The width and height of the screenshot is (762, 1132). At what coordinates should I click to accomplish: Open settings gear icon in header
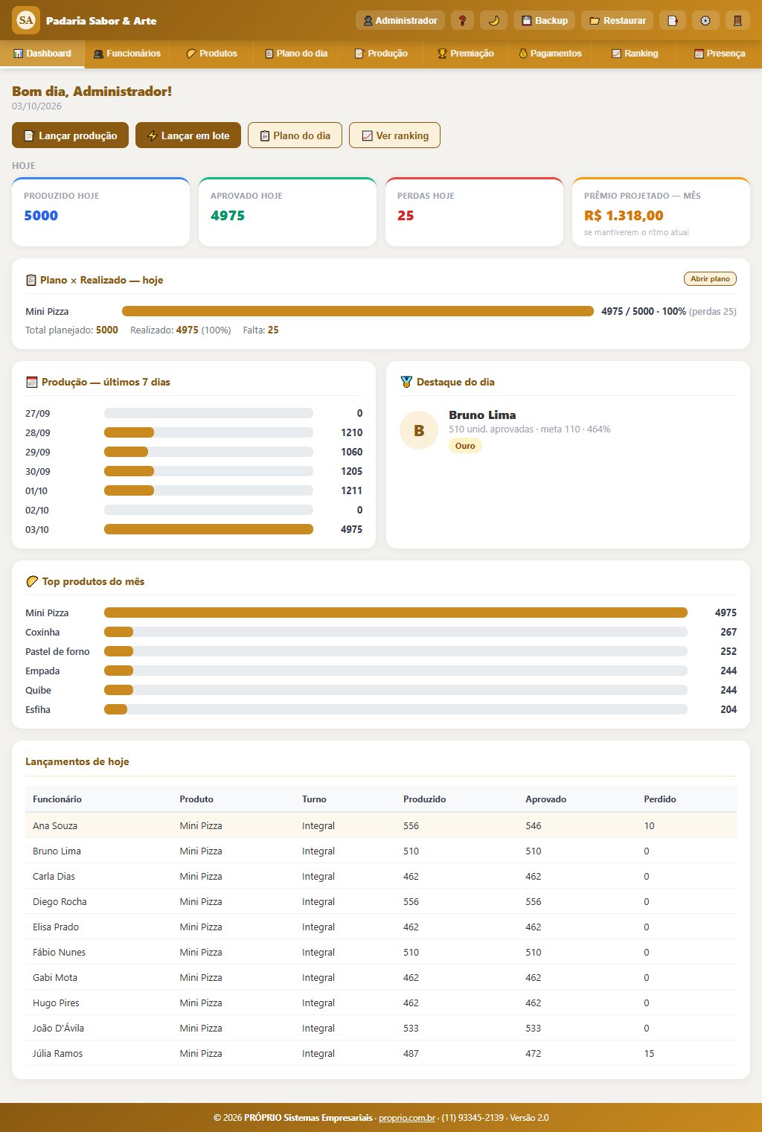point(705,20)
